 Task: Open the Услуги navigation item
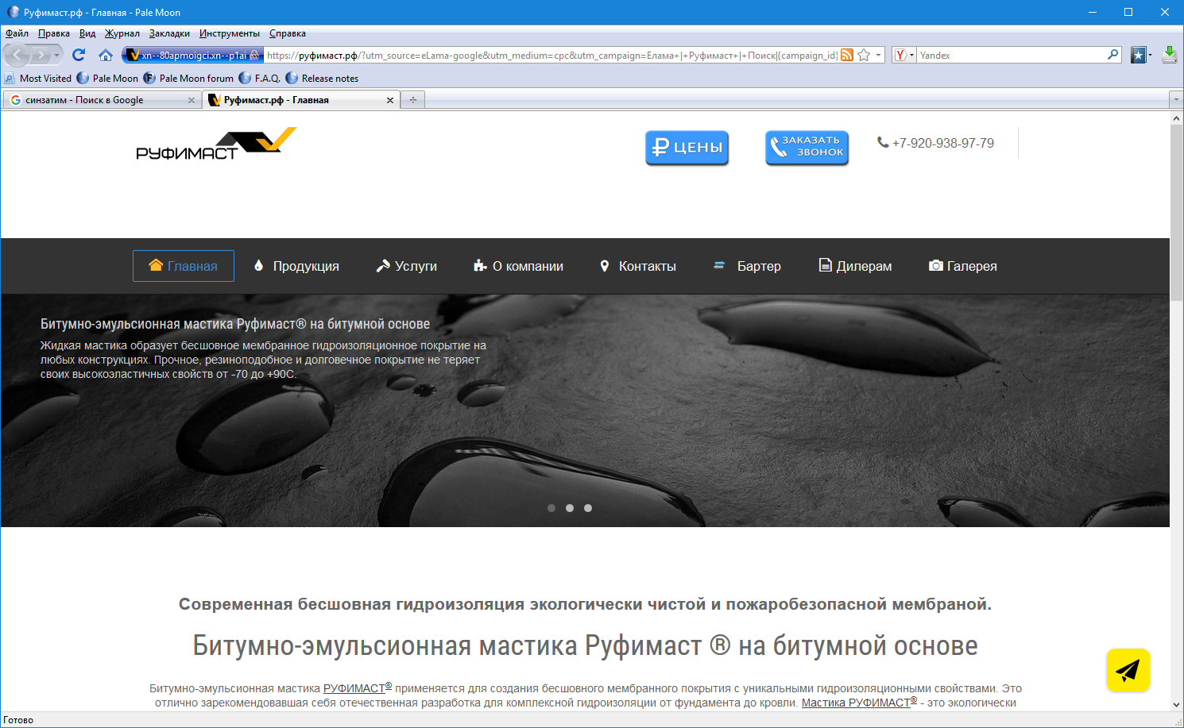click(406, 266)
